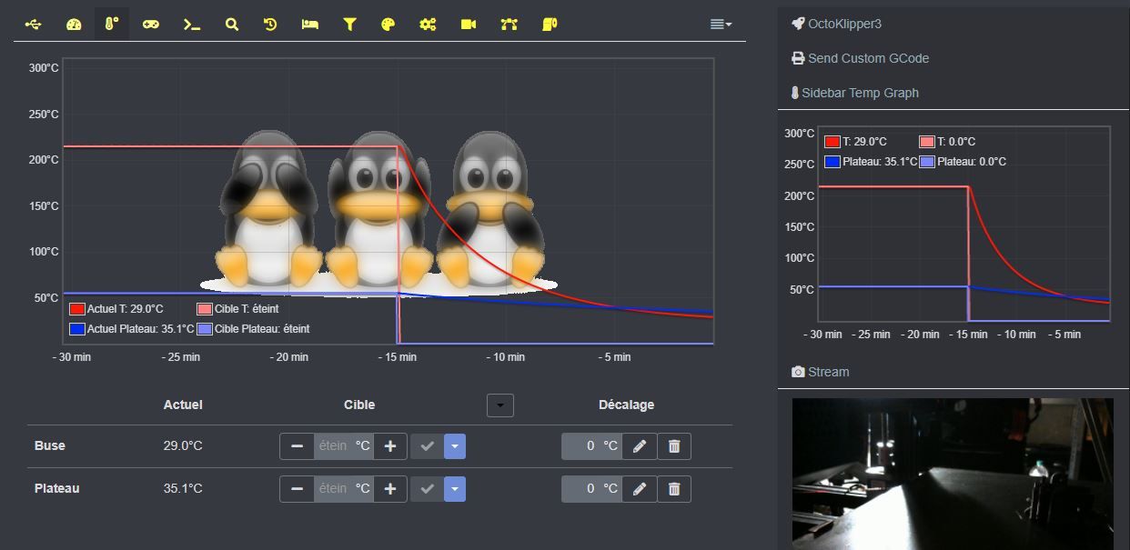Open the gears settings tab

[428, 25]
